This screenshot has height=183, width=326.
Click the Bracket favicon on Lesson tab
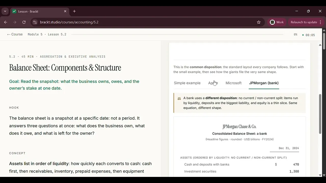pyautogui.click(x=14, y=11)
